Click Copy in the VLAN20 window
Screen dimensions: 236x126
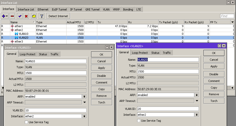pos(214,88)
